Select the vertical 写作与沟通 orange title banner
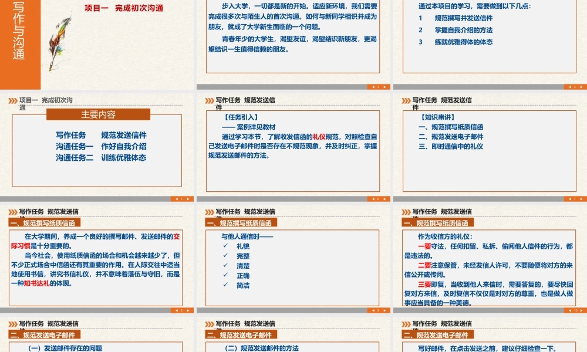Viewport: 587px width, 352px height. click(x=20, y=45)
